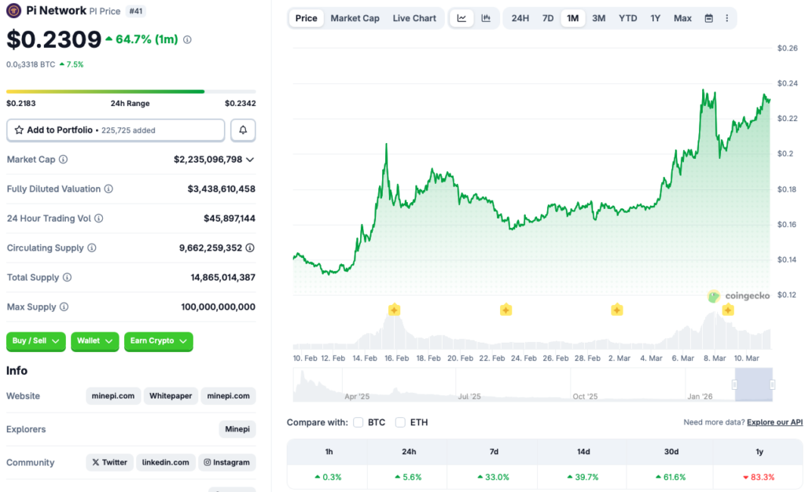Click the CoinGecko watermark logo
805x492 pixels.
[x=714, y=296]
